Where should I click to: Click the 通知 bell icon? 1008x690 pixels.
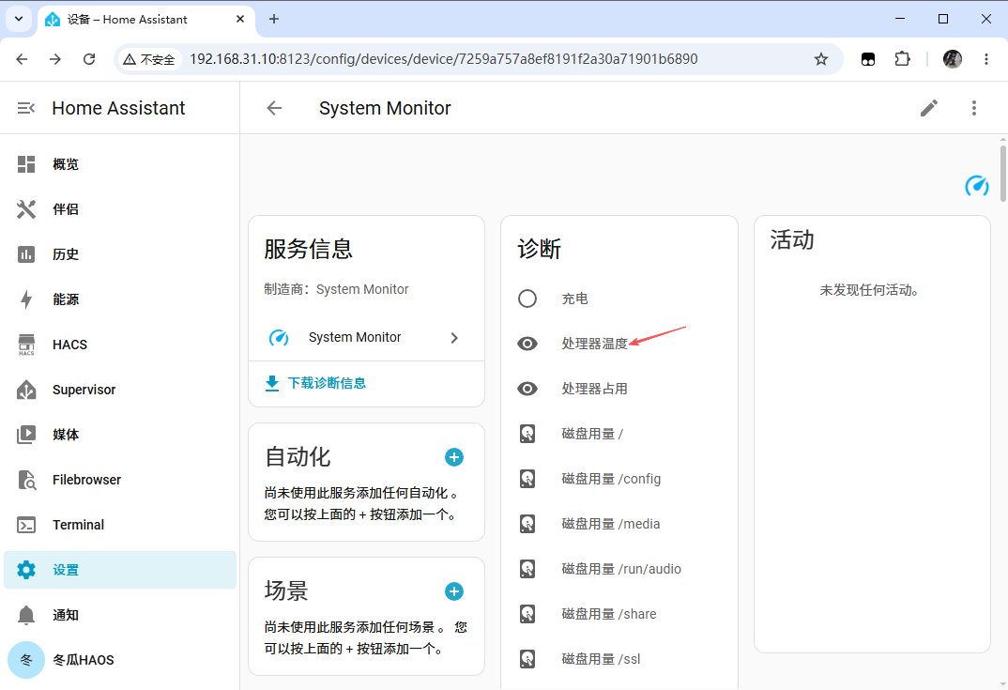tap(26, 615)
